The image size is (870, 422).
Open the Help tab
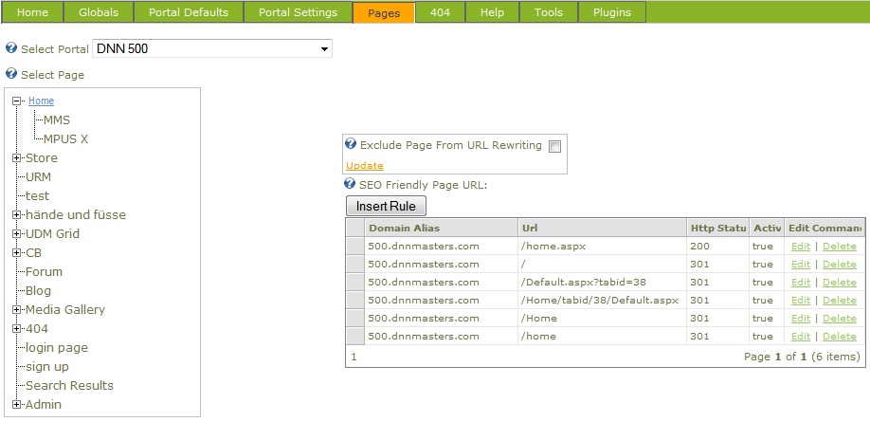(492, 12)
